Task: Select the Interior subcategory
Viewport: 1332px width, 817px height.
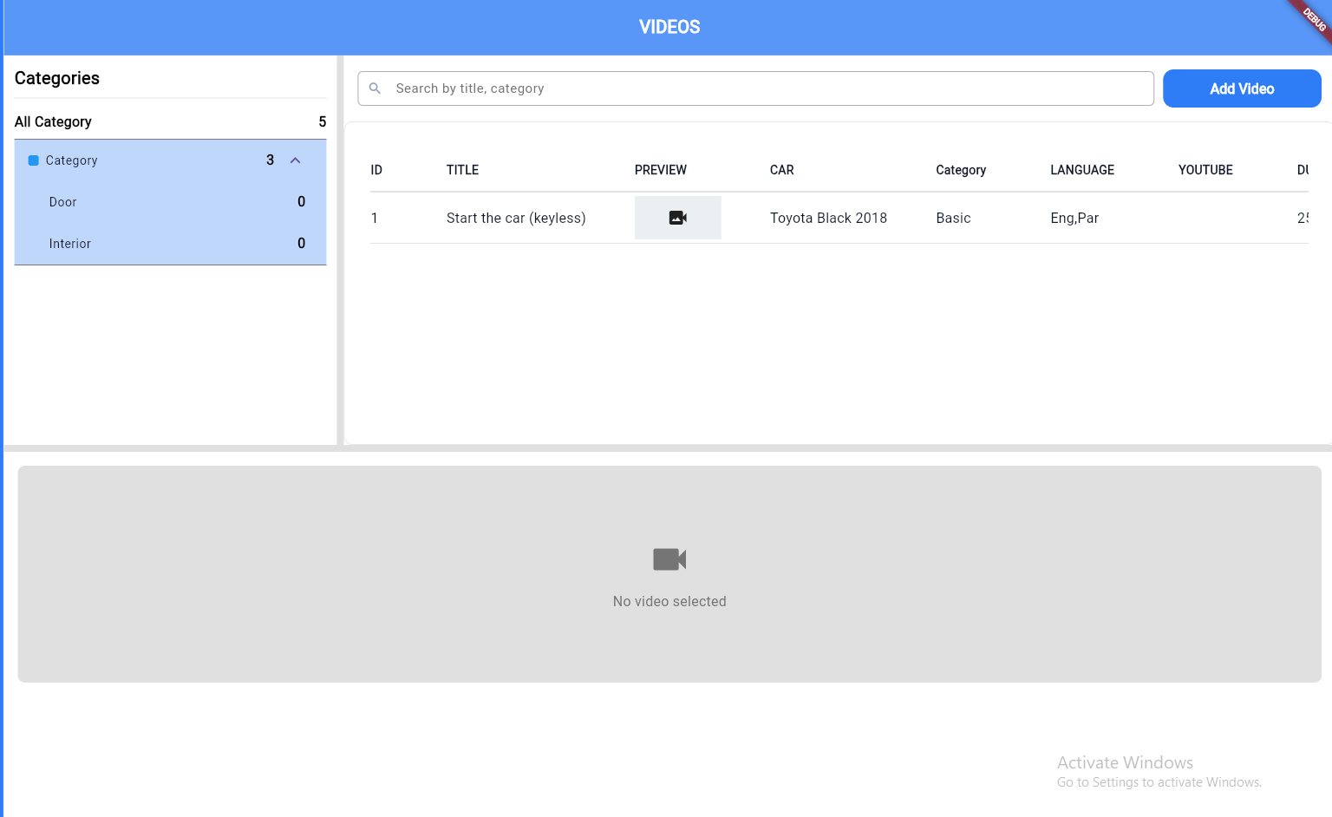Action: tap(69, 244)
